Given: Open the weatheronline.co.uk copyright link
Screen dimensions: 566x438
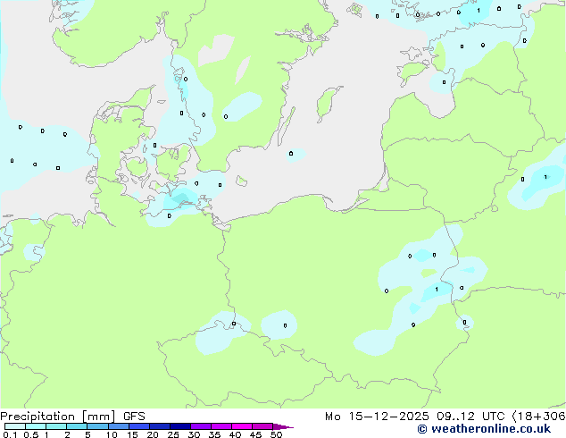Looking at the screenshot, I should click(484, 429).
